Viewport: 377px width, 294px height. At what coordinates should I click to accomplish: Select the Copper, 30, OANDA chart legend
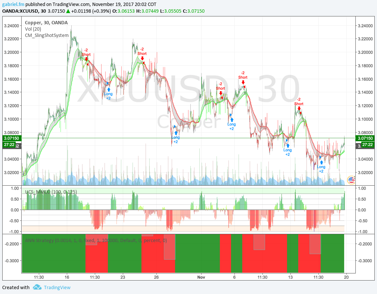[46, 23]
